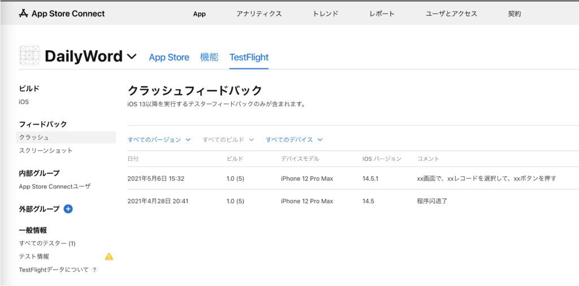Open レポート in the top navigation
Viewport: 579px width, 286px height.
click(382, 14)
